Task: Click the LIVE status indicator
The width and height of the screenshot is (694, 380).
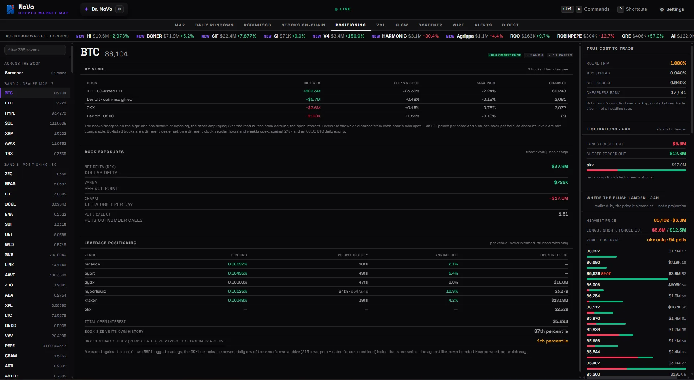Action: [343, 9]
